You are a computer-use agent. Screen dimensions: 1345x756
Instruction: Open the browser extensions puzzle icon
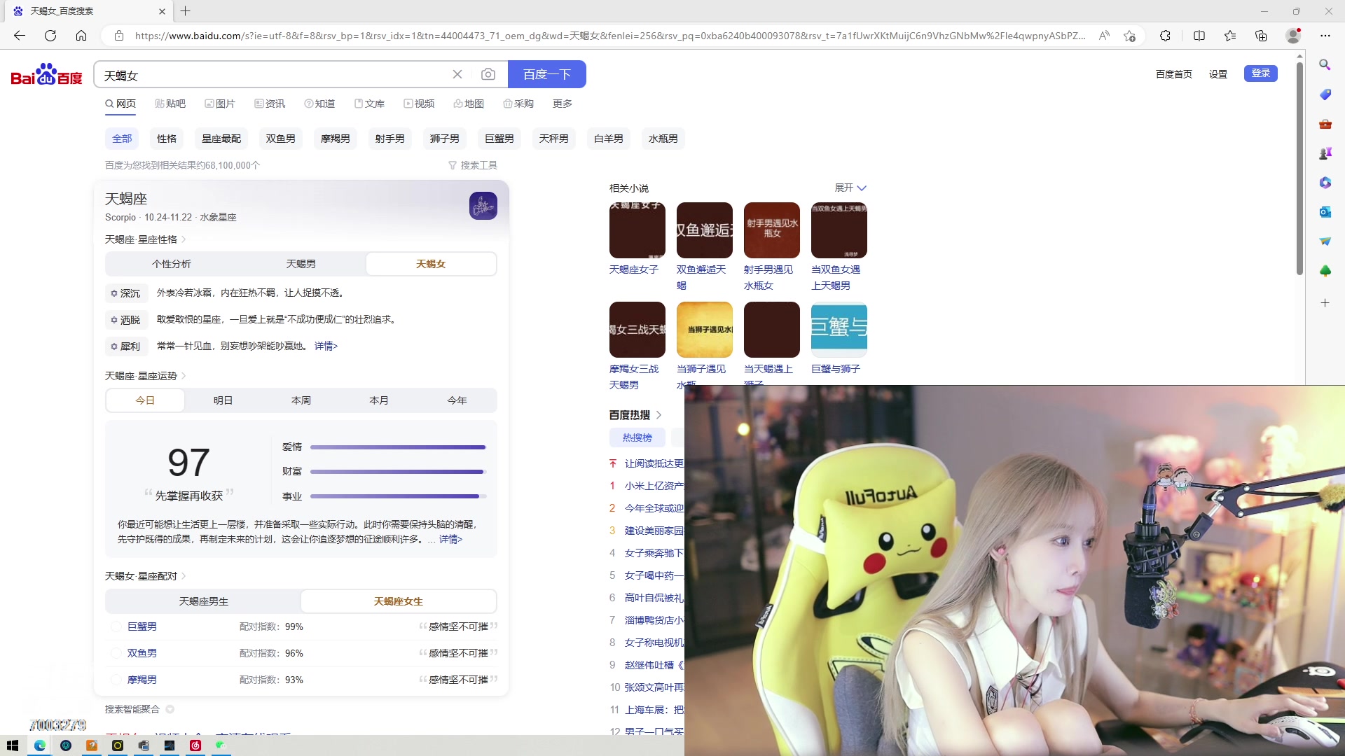(x=1165, y=36)
